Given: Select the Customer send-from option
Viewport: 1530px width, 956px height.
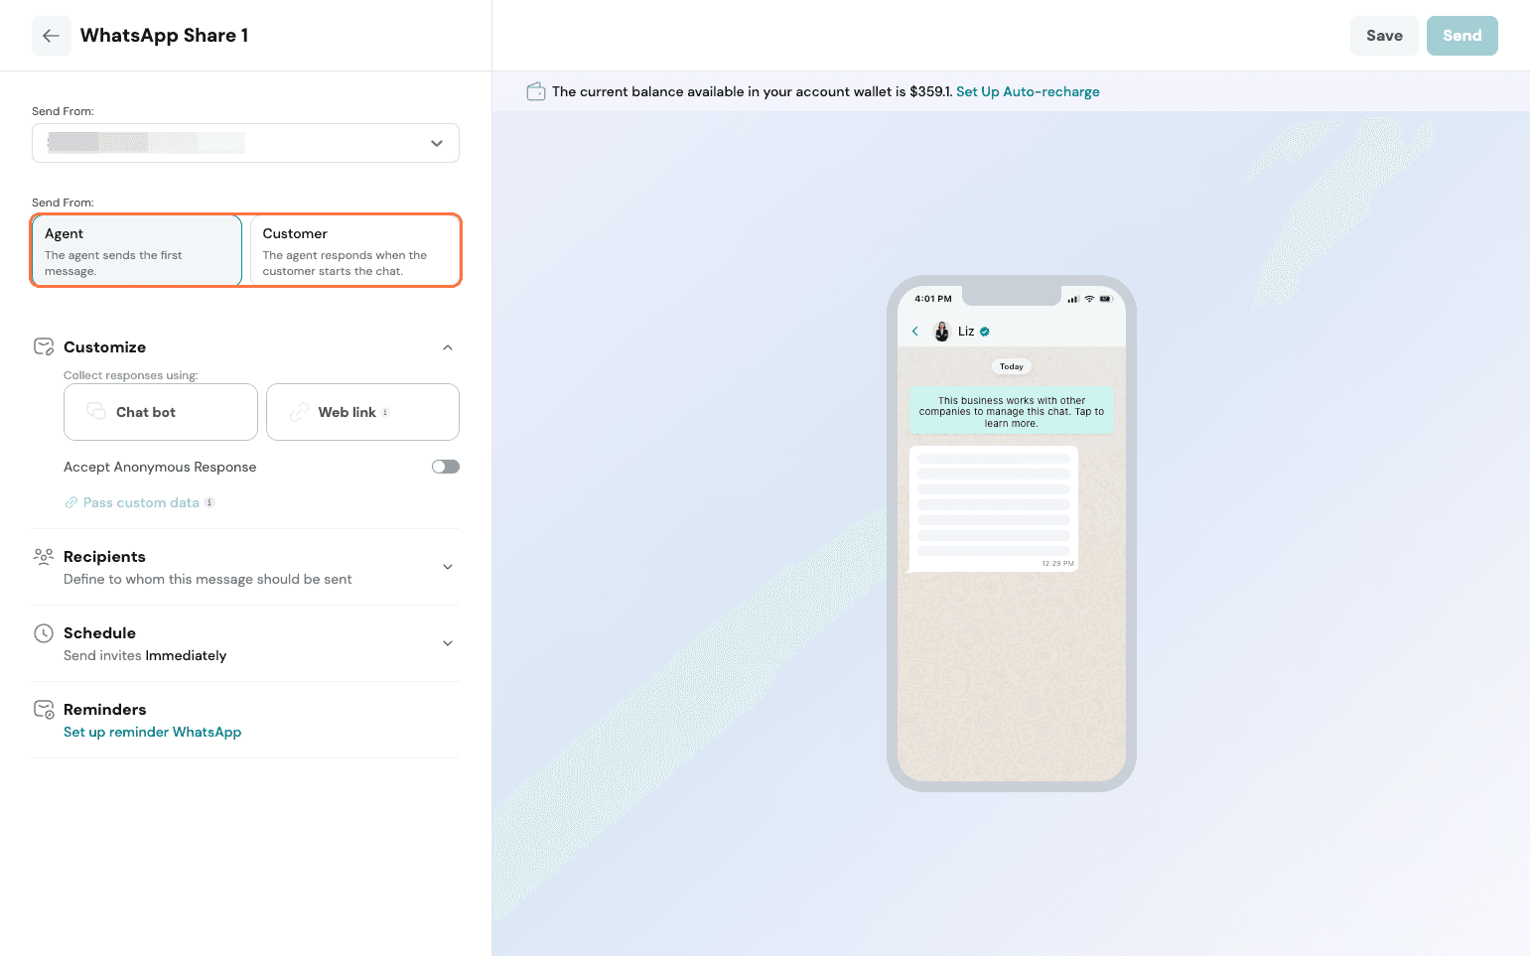Looking at the screenshot, I should pos(354,251).
